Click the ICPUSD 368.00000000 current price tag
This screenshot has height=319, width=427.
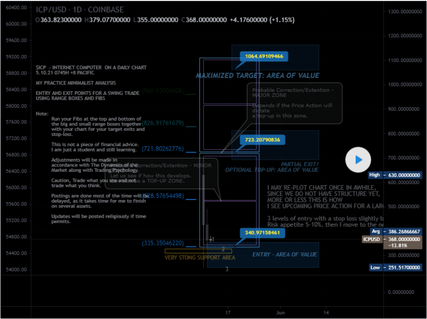[394, 242]
